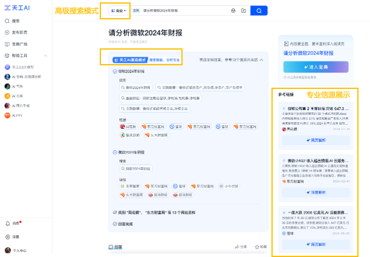The image size is (370, 257).
Task: Open 发布彩页 in the sidebar
Action: coord(19,32)
